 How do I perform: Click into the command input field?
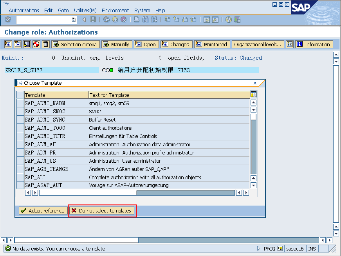[44, 20]
